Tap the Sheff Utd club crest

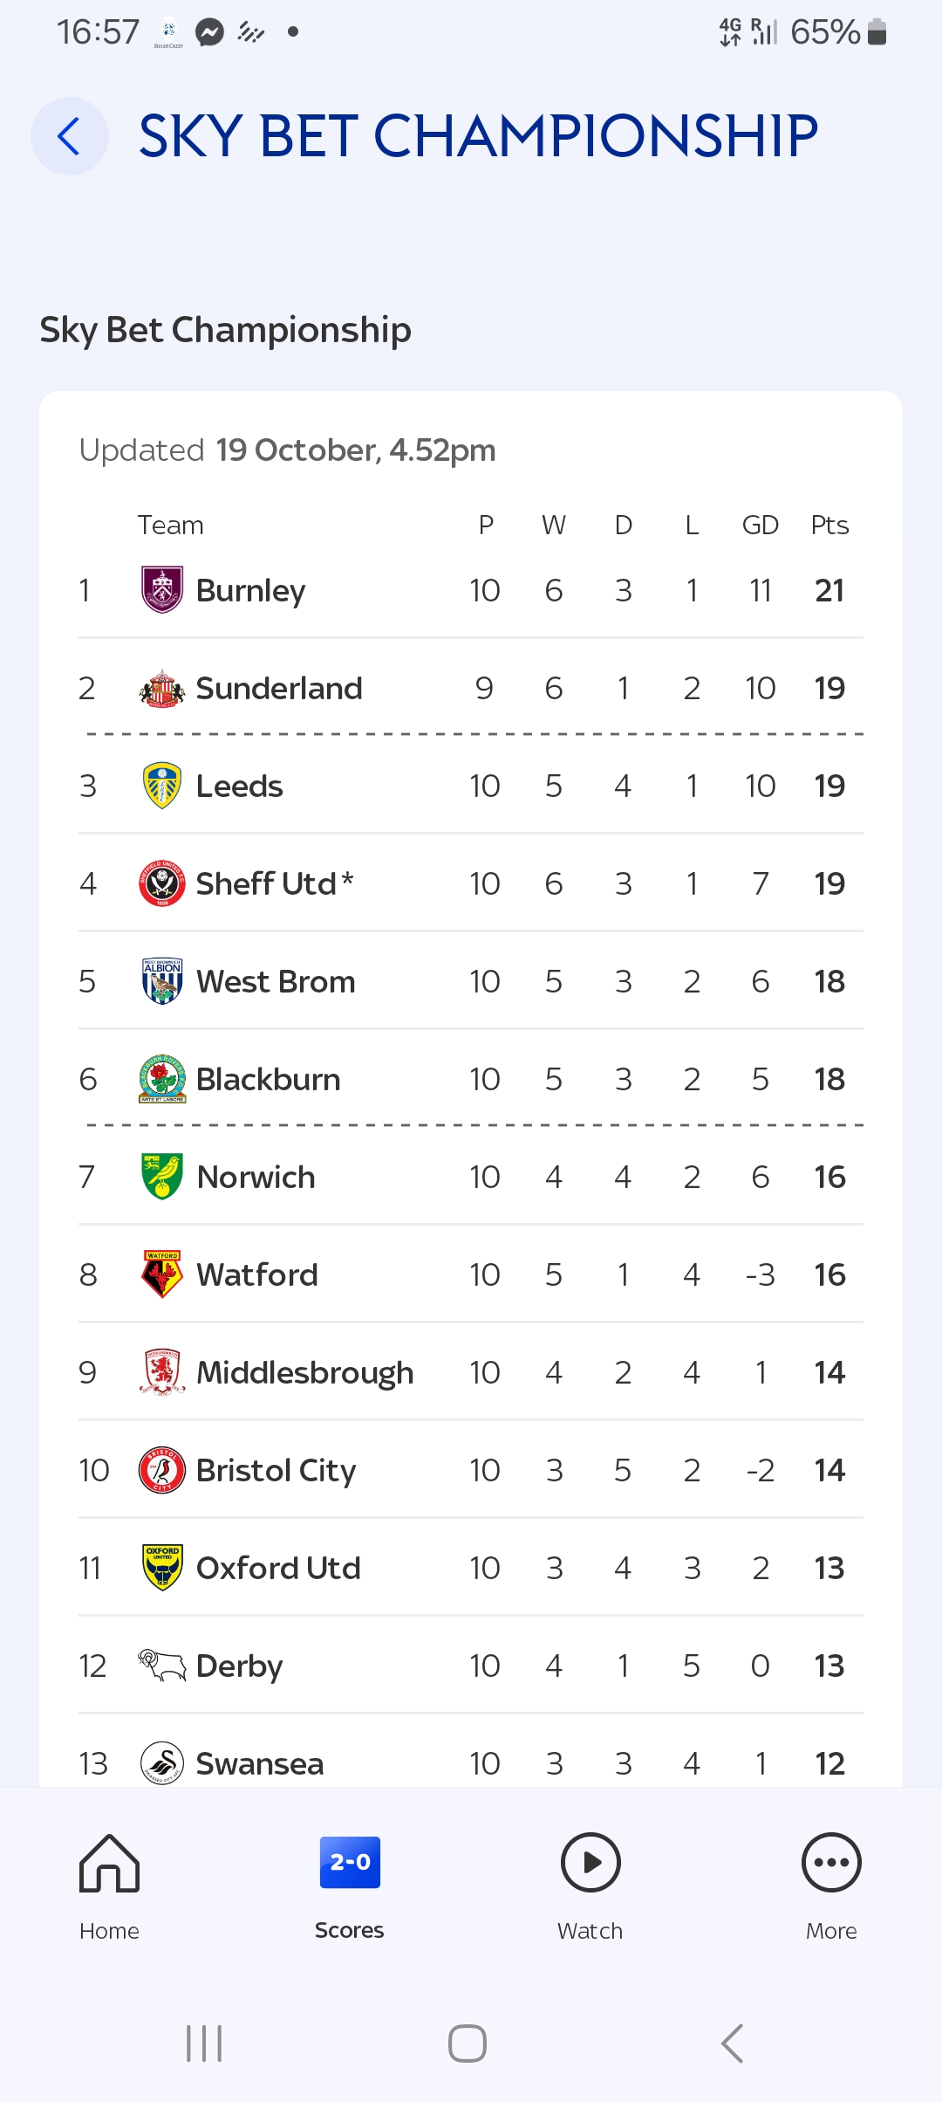[162, 883]
